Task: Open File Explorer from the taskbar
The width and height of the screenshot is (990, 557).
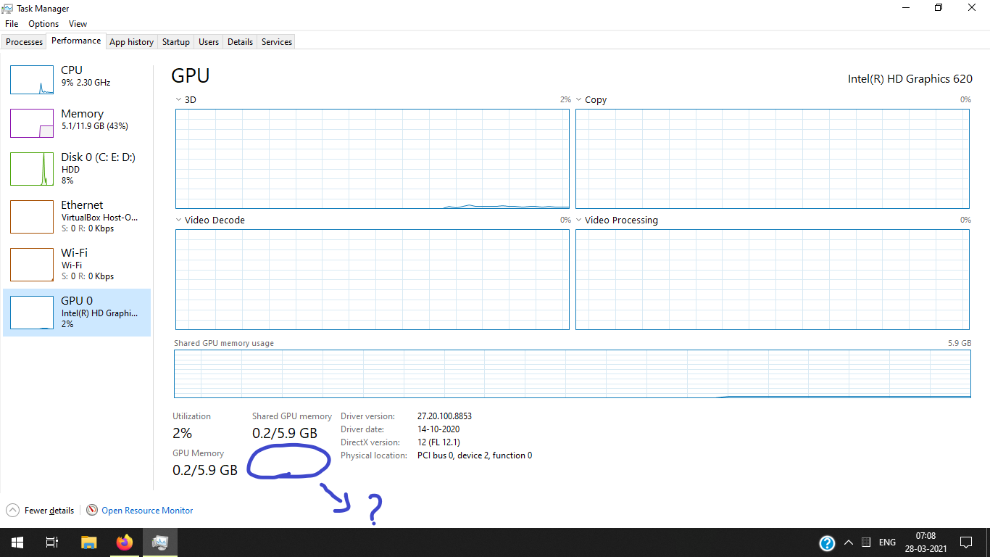Action: point(88,542)
